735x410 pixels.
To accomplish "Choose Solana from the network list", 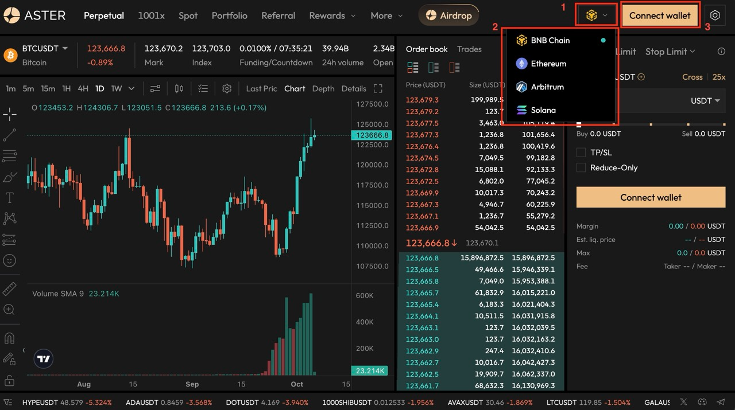I will tap(543, 110).
